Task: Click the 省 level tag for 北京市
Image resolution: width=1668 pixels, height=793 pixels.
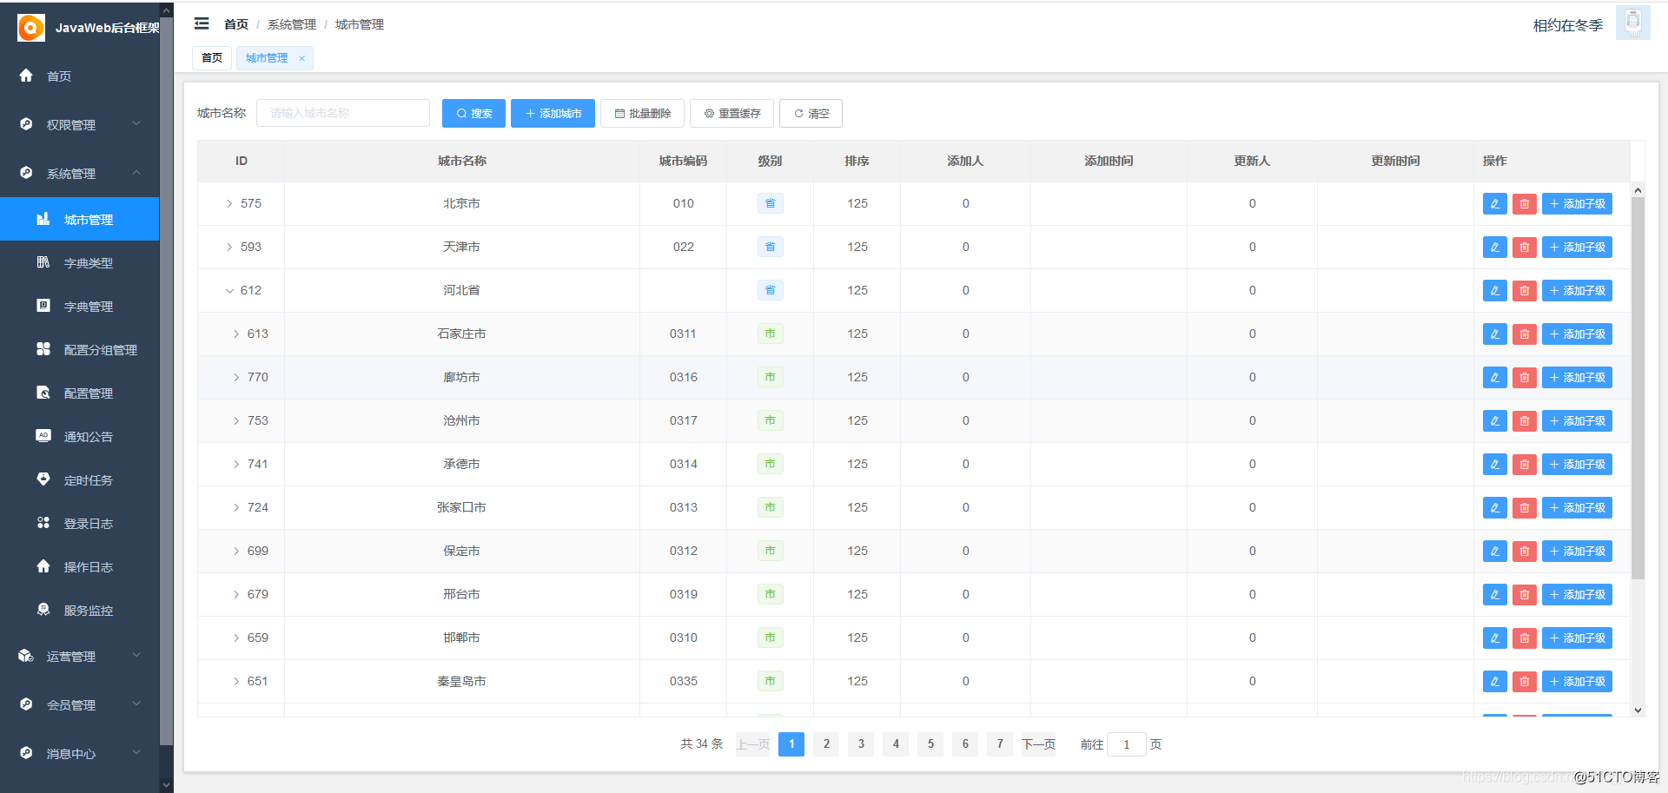Action: point(770,204)
